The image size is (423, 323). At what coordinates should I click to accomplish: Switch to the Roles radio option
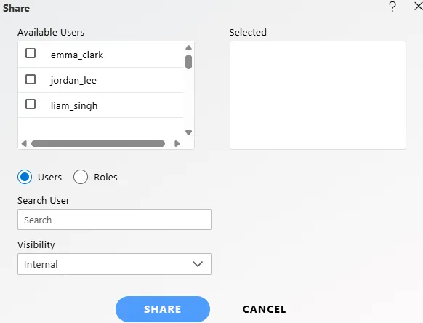click(81, 177)
